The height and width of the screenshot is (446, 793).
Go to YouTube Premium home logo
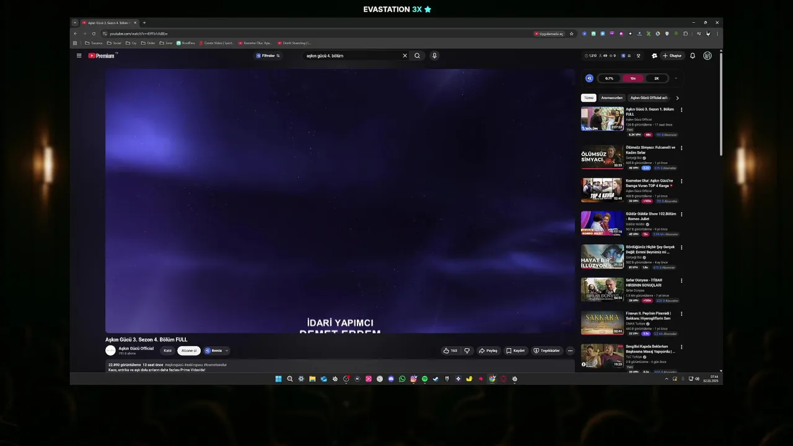tap(102, 56)
